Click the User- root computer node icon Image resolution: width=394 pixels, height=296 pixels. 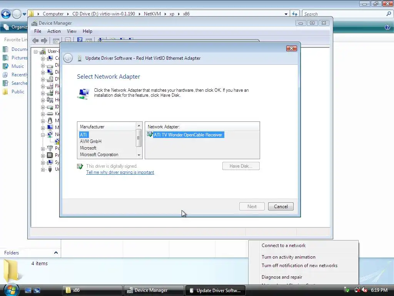coord(43,51)
